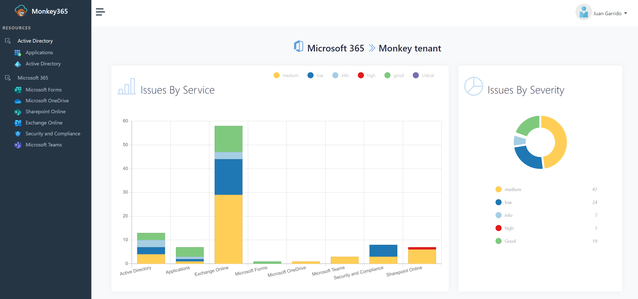Open the Active Directory diamond sub-item
The width and height of the screenshot is (638, 299).
[43, 64]
